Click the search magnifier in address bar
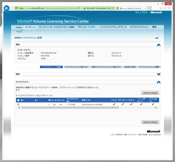The height and width of the screenshot is (162, 175). click(79, 8)
